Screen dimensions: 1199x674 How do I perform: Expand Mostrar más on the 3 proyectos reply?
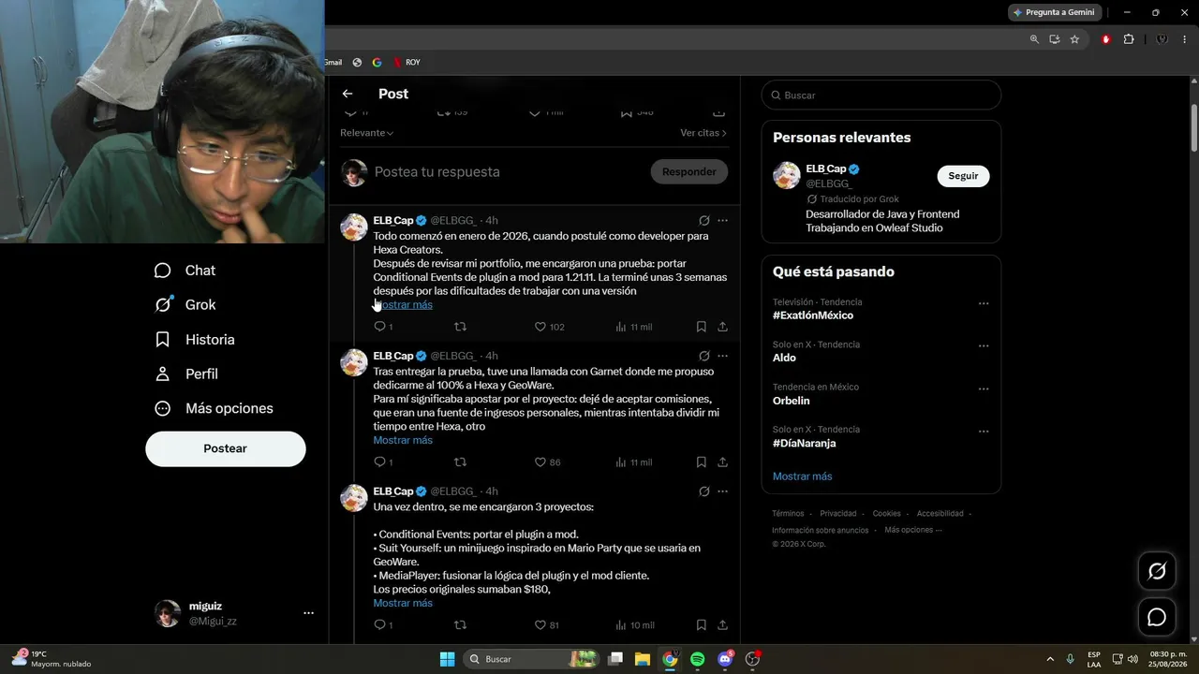403,603
